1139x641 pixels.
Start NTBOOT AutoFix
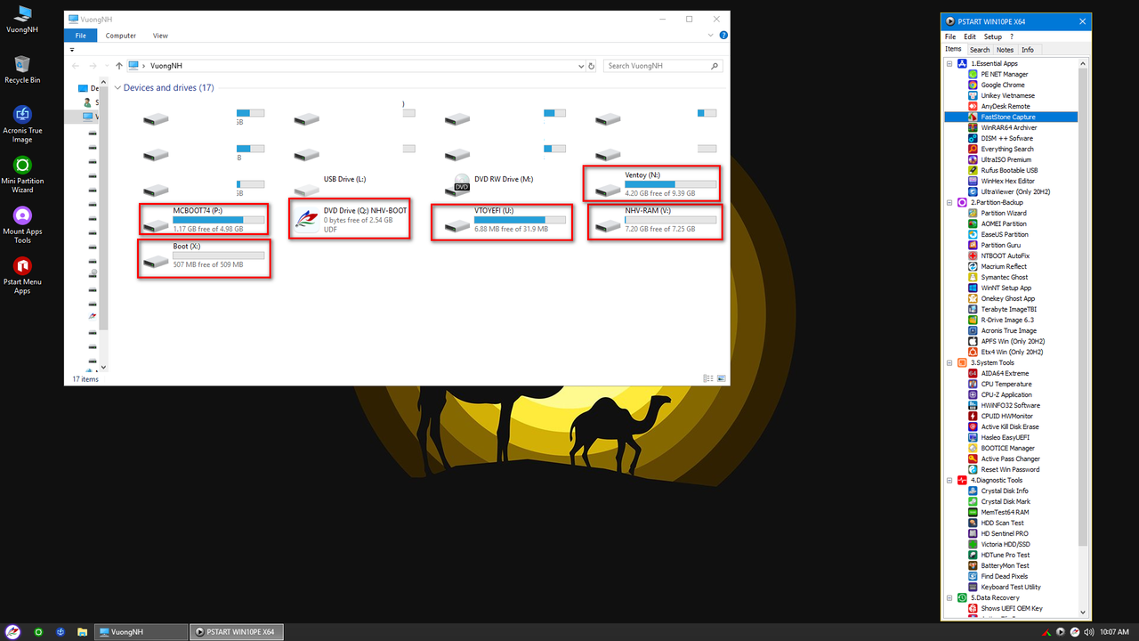point(1005,256)
